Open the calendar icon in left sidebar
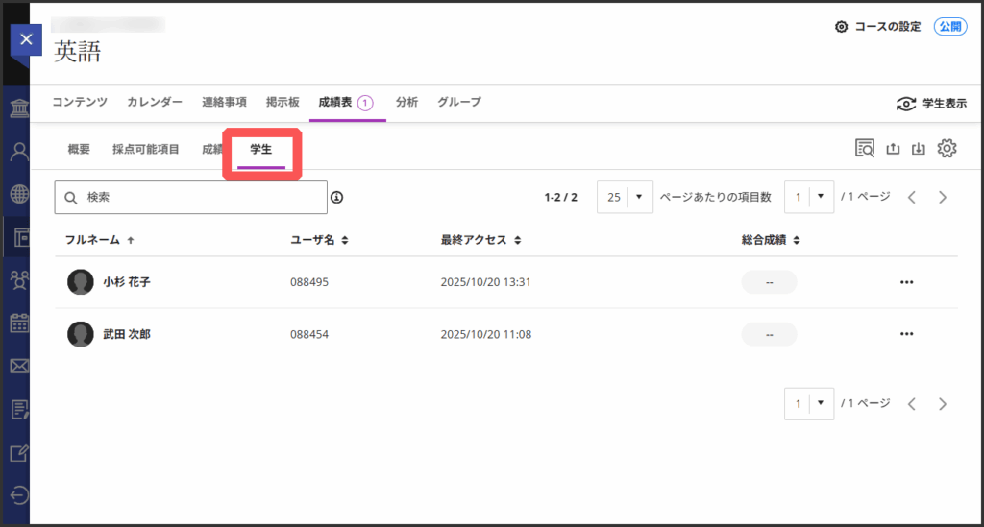984x527 pixels. tap(18, 323)
